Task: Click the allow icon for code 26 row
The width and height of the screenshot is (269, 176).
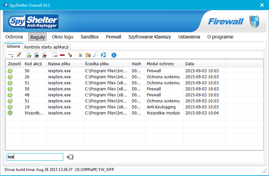Action: (10, 77)
